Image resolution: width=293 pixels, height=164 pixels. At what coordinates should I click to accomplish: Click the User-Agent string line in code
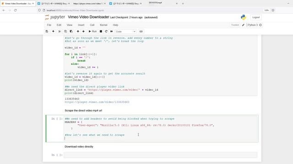point(146,125)
